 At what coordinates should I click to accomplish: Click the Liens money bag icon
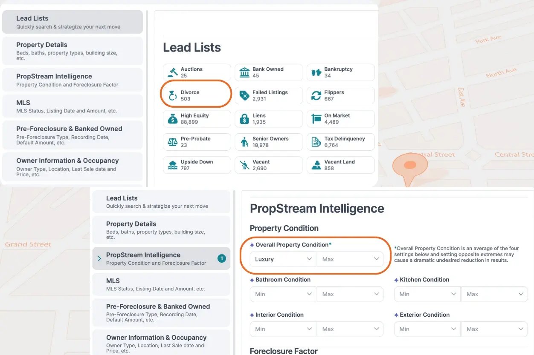tap(243, 118)
